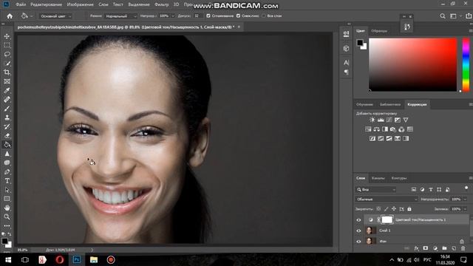Click the hue slider strip

point(466,64)
